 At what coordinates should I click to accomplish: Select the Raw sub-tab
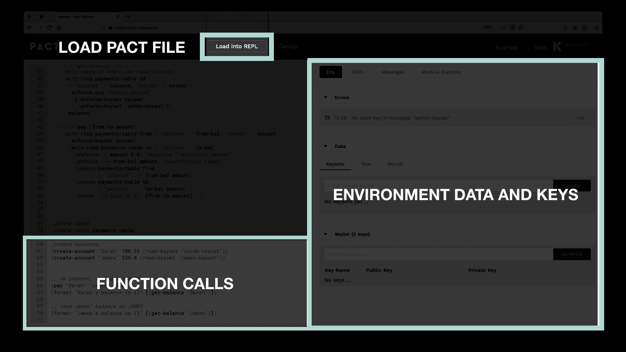366,164
